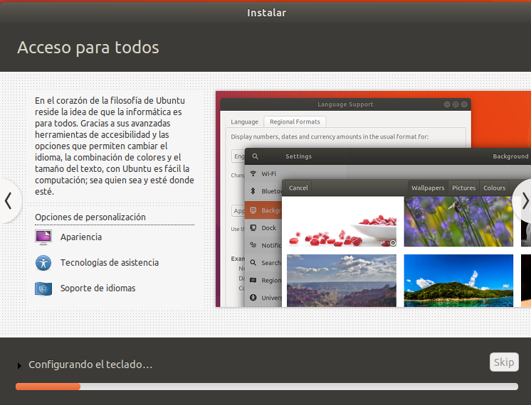Click the Acceso para todos title

(x=88, y=48)
